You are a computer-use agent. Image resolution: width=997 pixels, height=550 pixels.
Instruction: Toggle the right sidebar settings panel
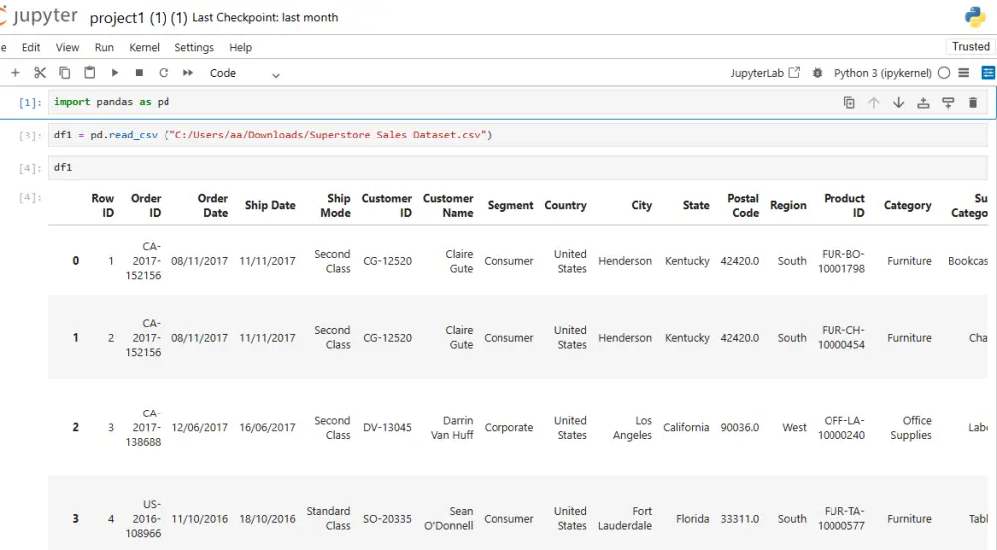click(x=988, y=73)
